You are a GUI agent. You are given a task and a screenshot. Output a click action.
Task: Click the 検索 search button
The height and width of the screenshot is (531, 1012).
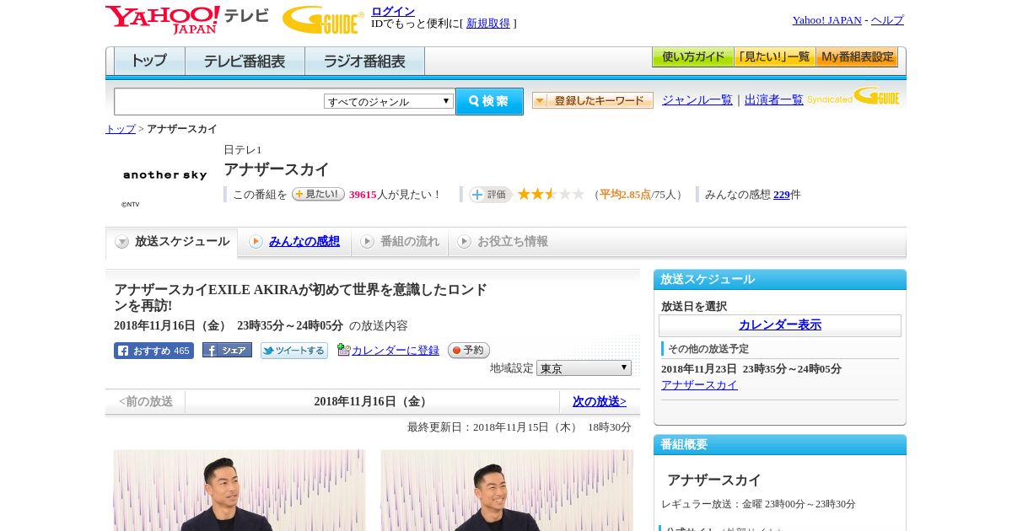pos(489,101)
